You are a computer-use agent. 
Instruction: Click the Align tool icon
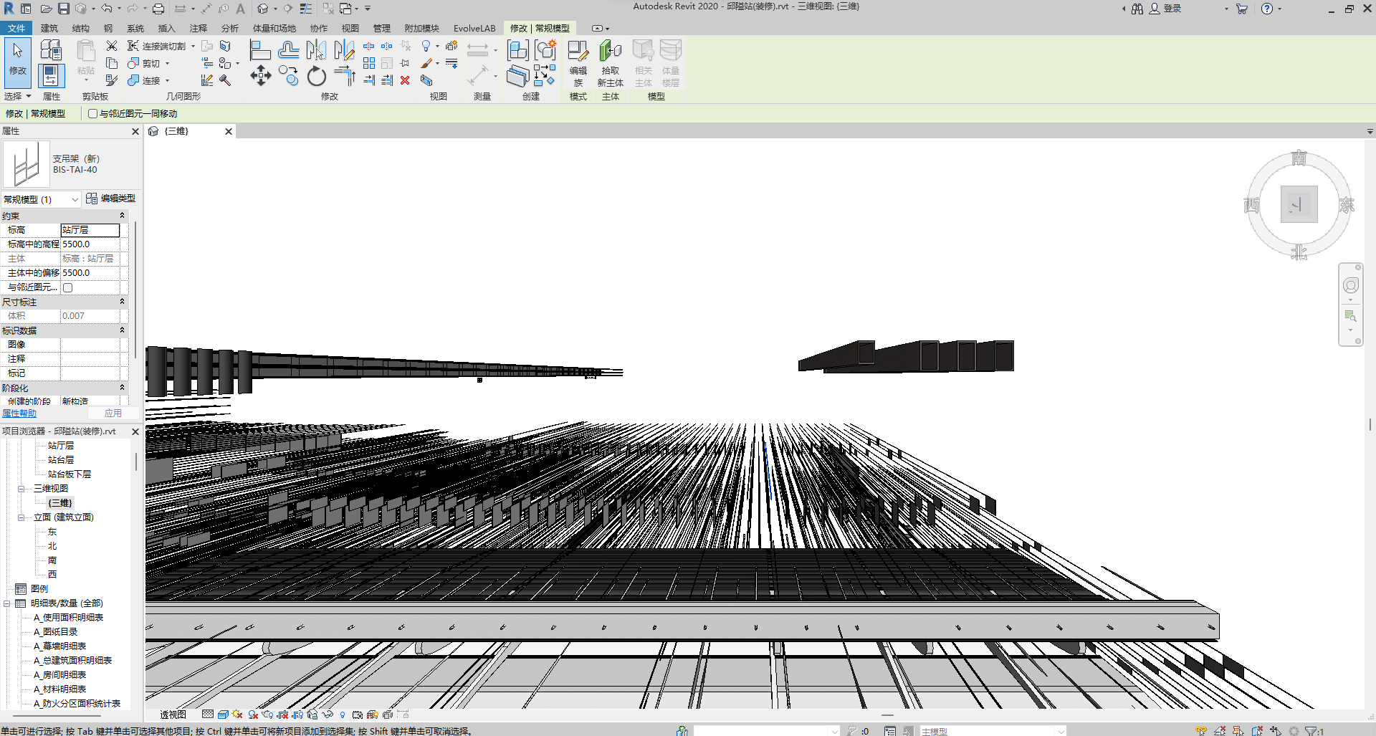(259, 50)
